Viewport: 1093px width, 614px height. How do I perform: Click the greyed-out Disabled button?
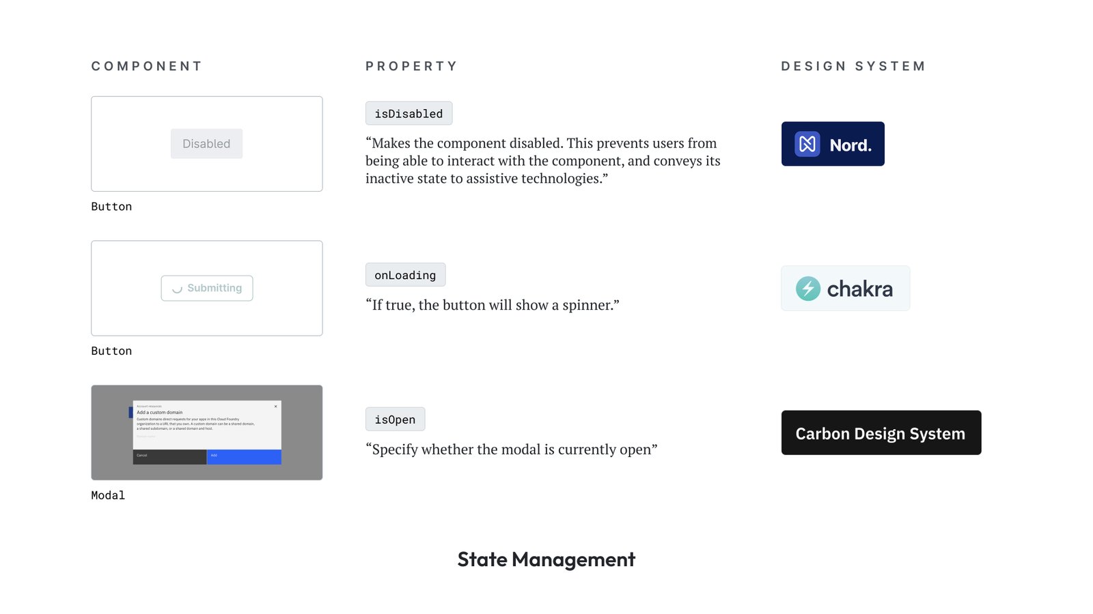pos(206,144)
